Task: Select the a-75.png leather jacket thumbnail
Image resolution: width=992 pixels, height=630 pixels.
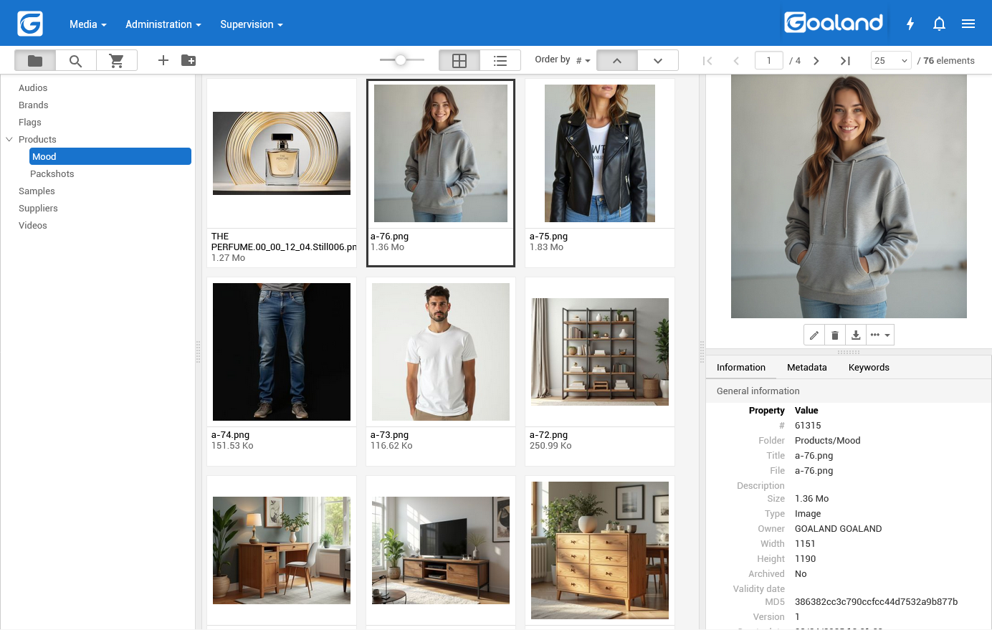Action: 600,153
